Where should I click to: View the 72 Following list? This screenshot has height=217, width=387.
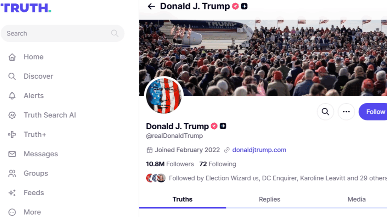click(218, 164)
